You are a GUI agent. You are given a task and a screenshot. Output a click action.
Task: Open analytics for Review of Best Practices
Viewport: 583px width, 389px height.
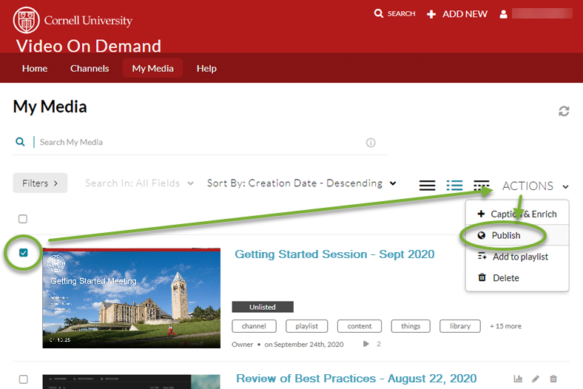(518, 379)
